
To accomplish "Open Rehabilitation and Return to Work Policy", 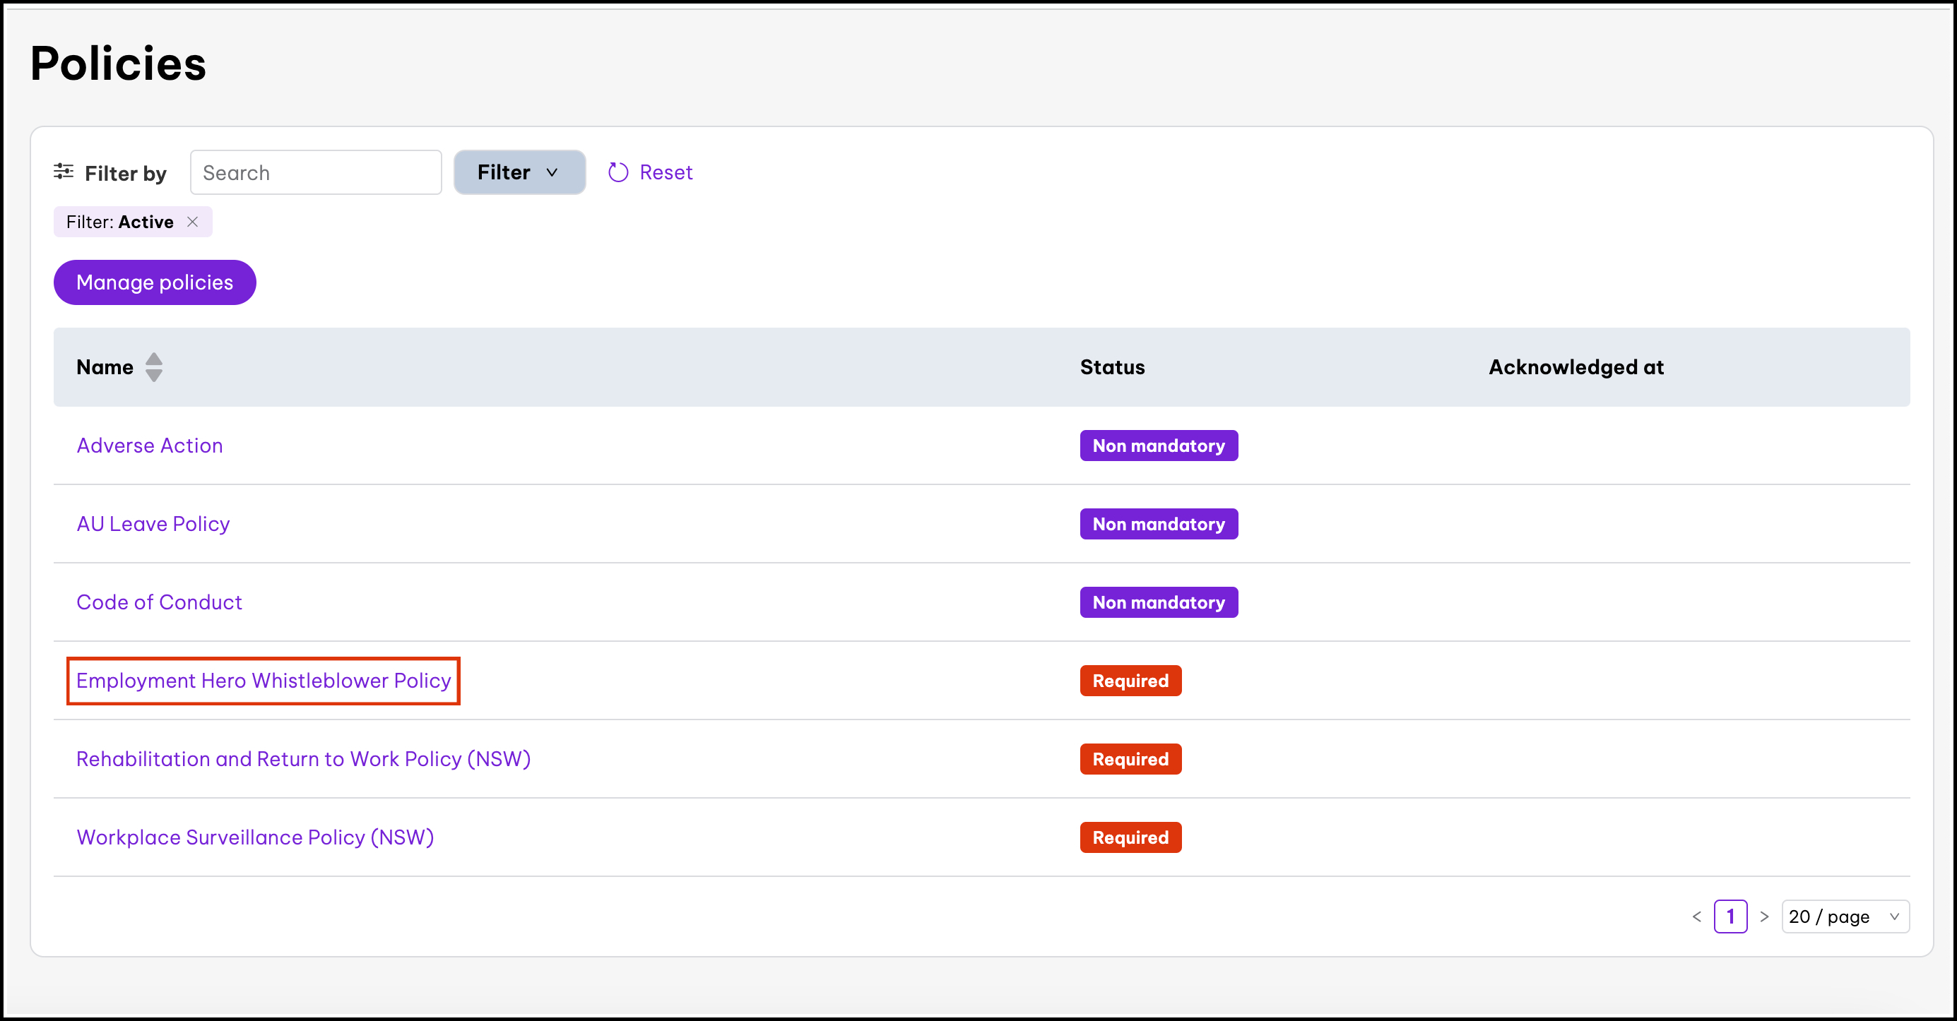I will (x=303, y=759).
